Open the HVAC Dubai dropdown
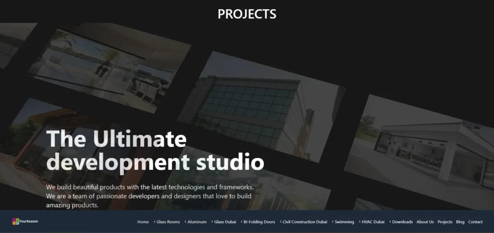The width and height of the screenshot is (494, 233). click(373, 221)
